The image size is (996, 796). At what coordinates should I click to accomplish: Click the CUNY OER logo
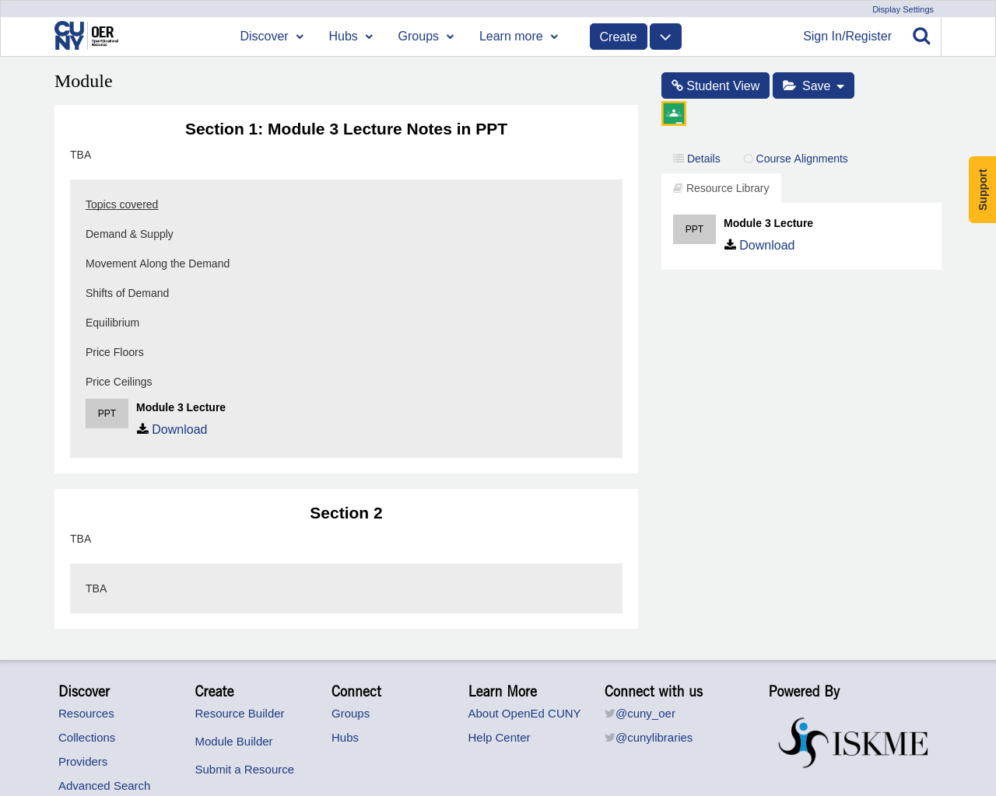[x=86, y=36]
